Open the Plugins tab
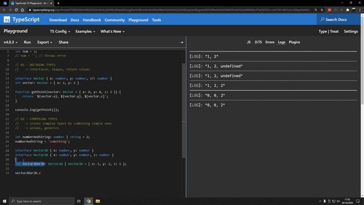This screenshot has width=364, height=205. click(x=295, y=42)
